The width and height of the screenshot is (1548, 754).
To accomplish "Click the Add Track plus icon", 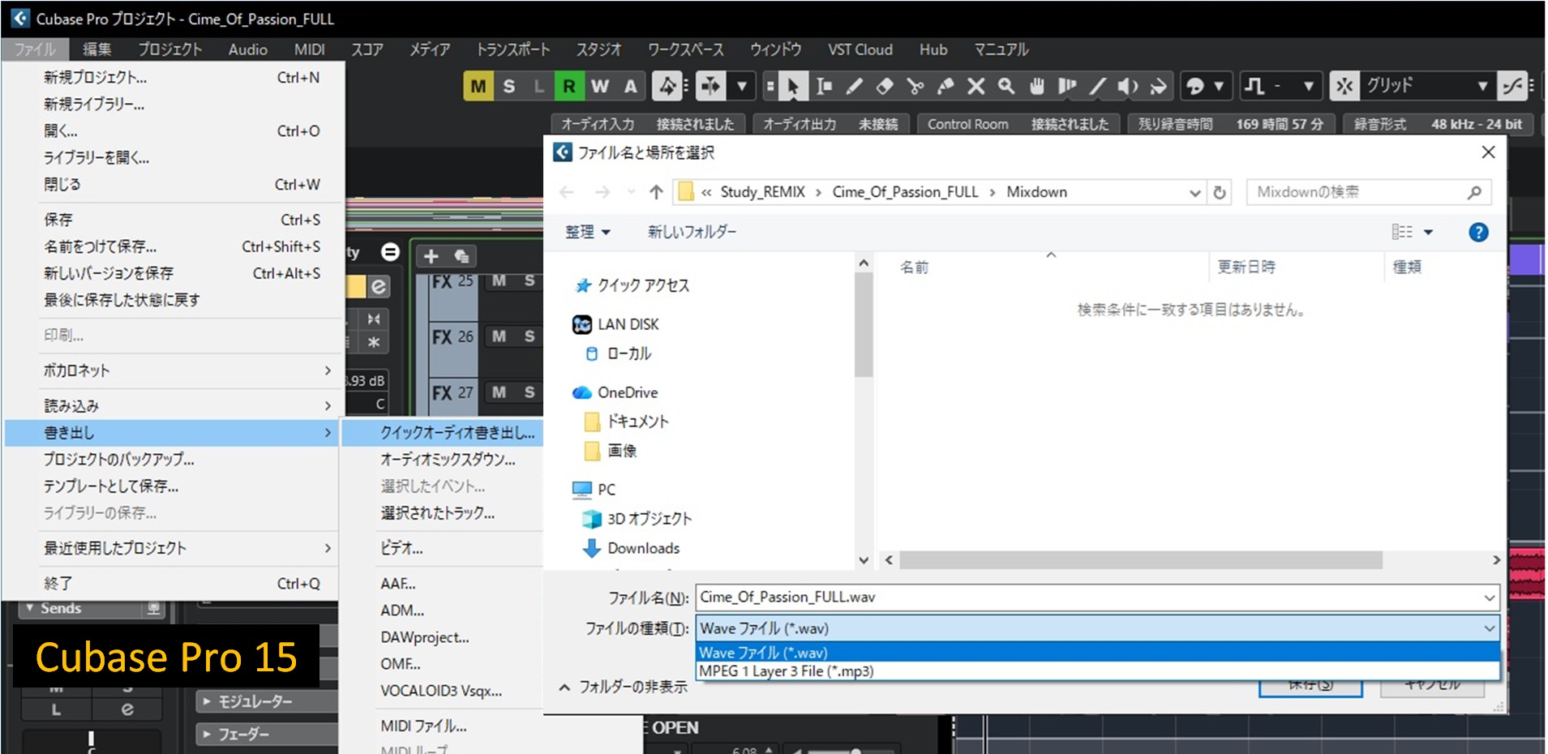I will [x=431, y=256].
